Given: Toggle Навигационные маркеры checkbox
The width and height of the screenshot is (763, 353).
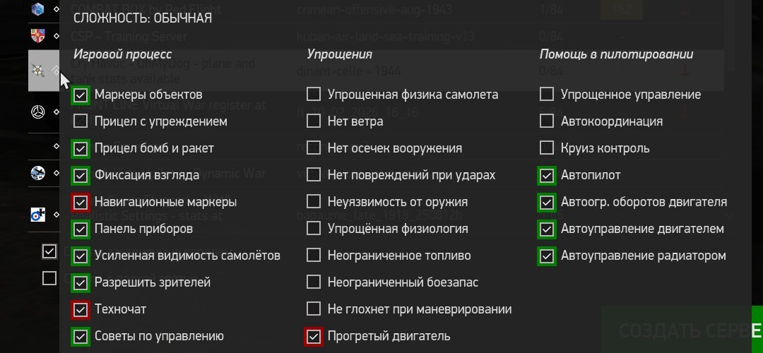Looking at the screenshot, I should pyautogui.click(x=81, y=202).
